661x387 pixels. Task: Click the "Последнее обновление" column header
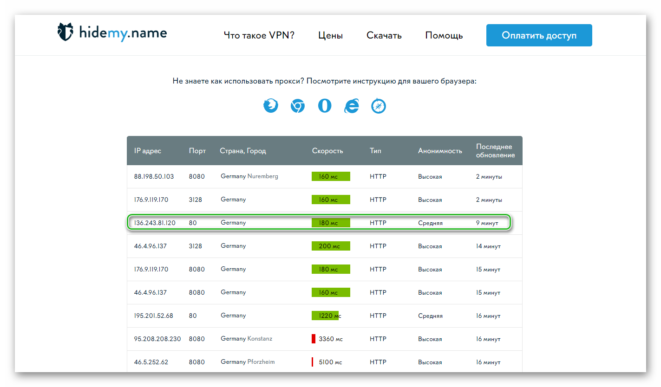coord(495,151)
